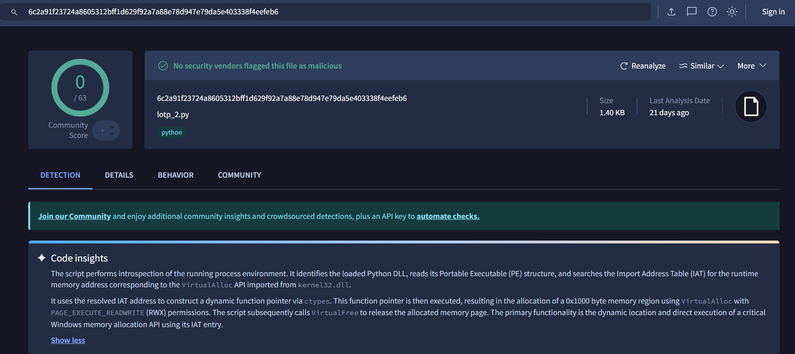Click the file type document icon

click(751, 106)
